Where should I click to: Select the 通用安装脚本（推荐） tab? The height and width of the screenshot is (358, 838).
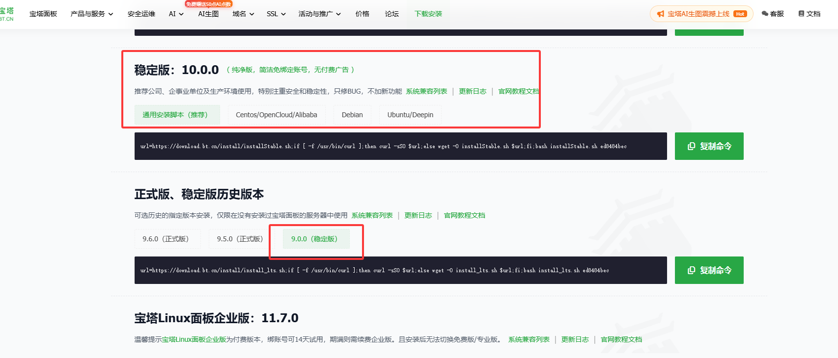coord(177,115)
